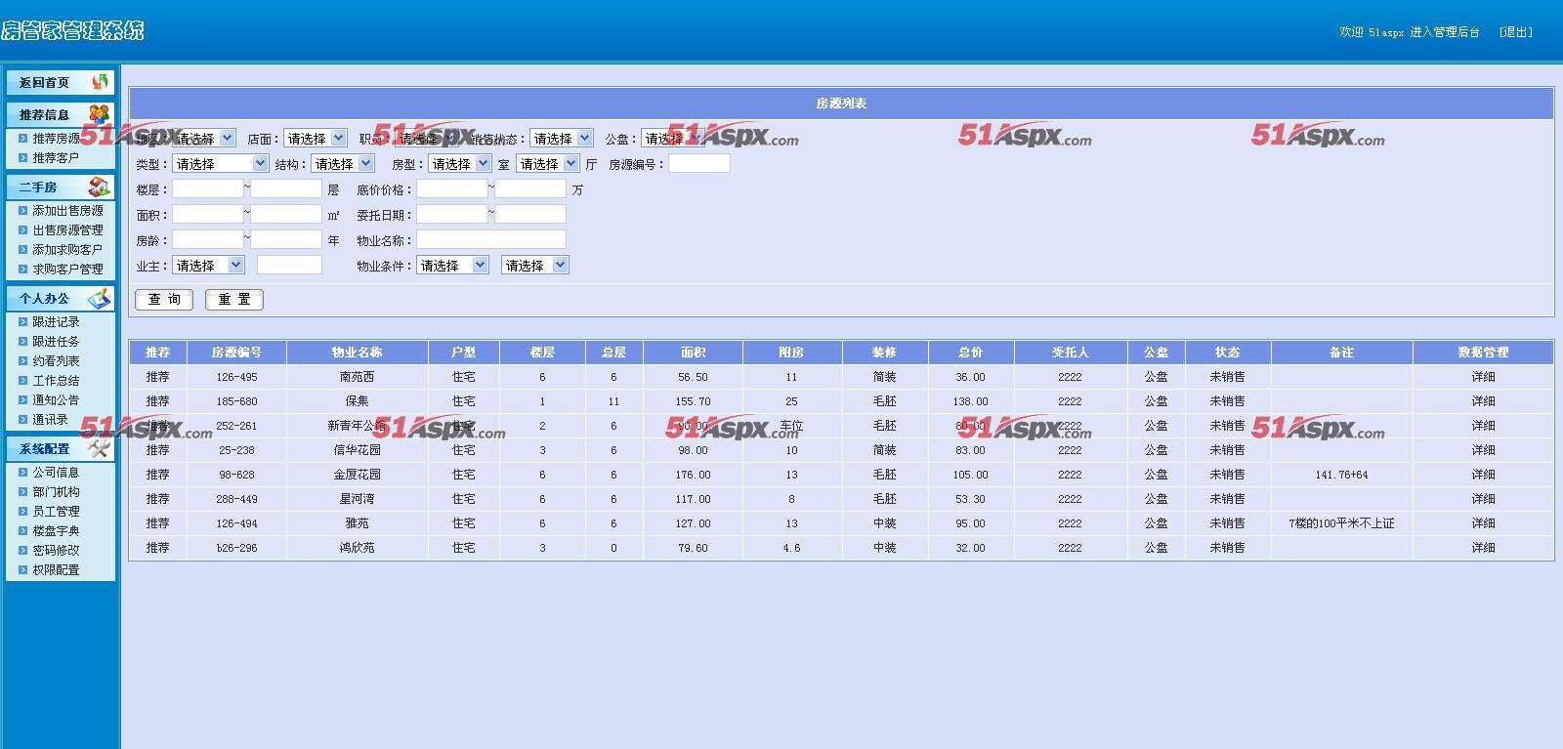The image size is (1563, 749).
Task: Click the 查询 button
Action: pyautogui.click(x=164, y=300)
